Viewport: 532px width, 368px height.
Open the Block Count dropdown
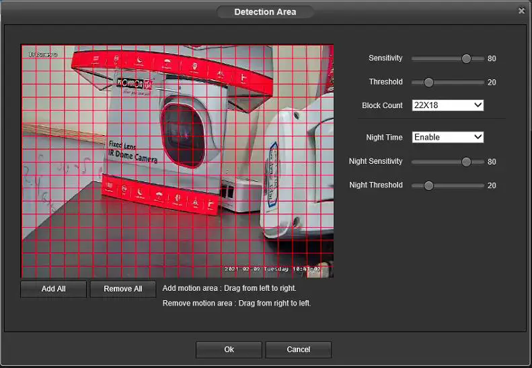447,105
